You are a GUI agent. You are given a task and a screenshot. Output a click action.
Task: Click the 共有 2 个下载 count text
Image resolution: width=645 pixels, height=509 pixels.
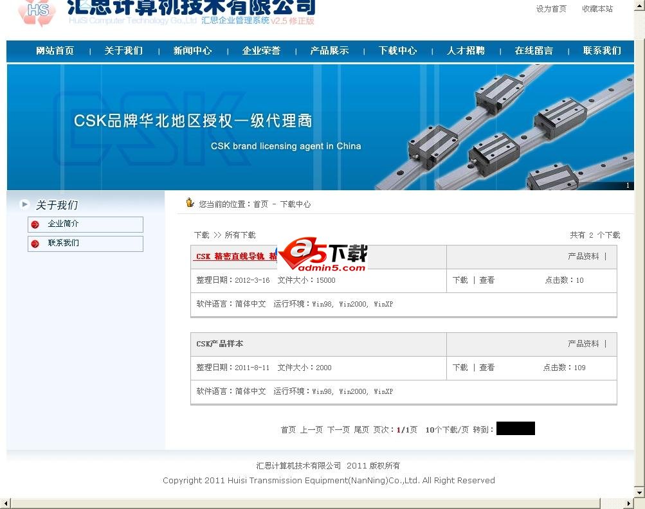tap(595, 235)
